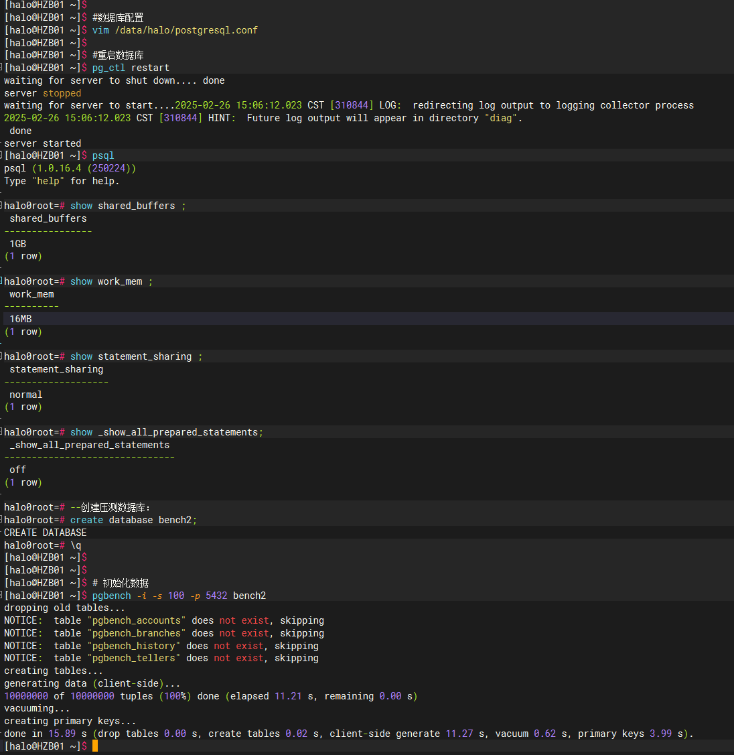Click the NOTICE line for "pgbench_history"
The image size is (734, 755).
161,646
